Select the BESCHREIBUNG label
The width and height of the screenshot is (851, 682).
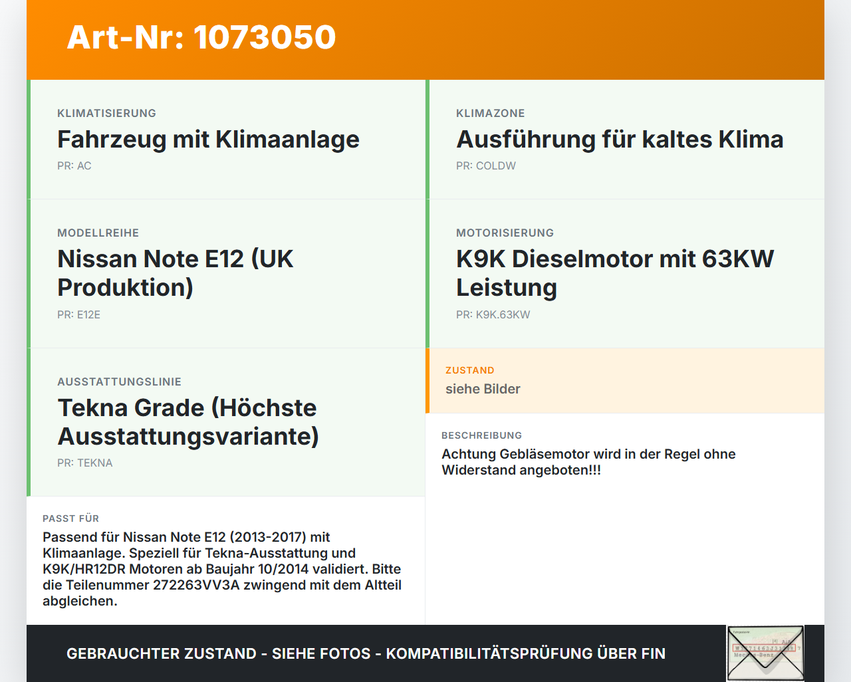pos(481,435)
